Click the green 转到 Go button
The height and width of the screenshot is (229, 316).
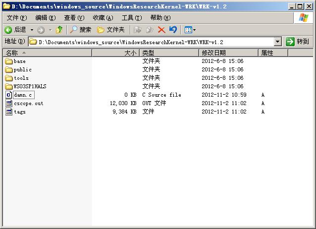point(298,42)
